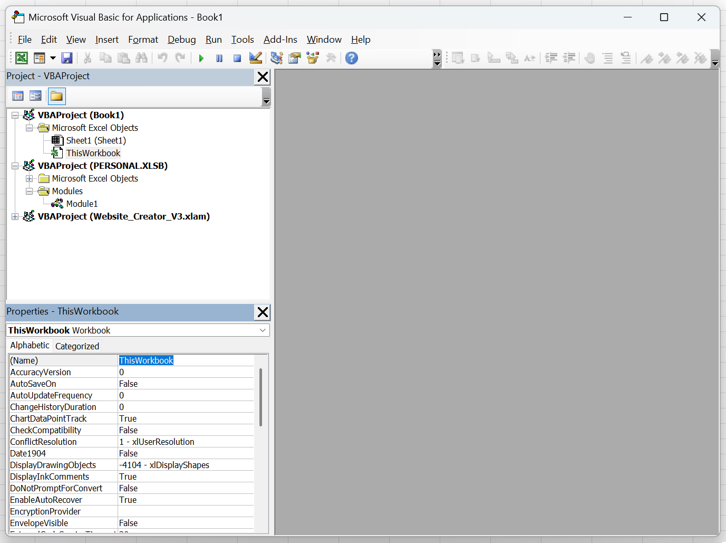Switch to the Alphabetic properties tab

30,346
